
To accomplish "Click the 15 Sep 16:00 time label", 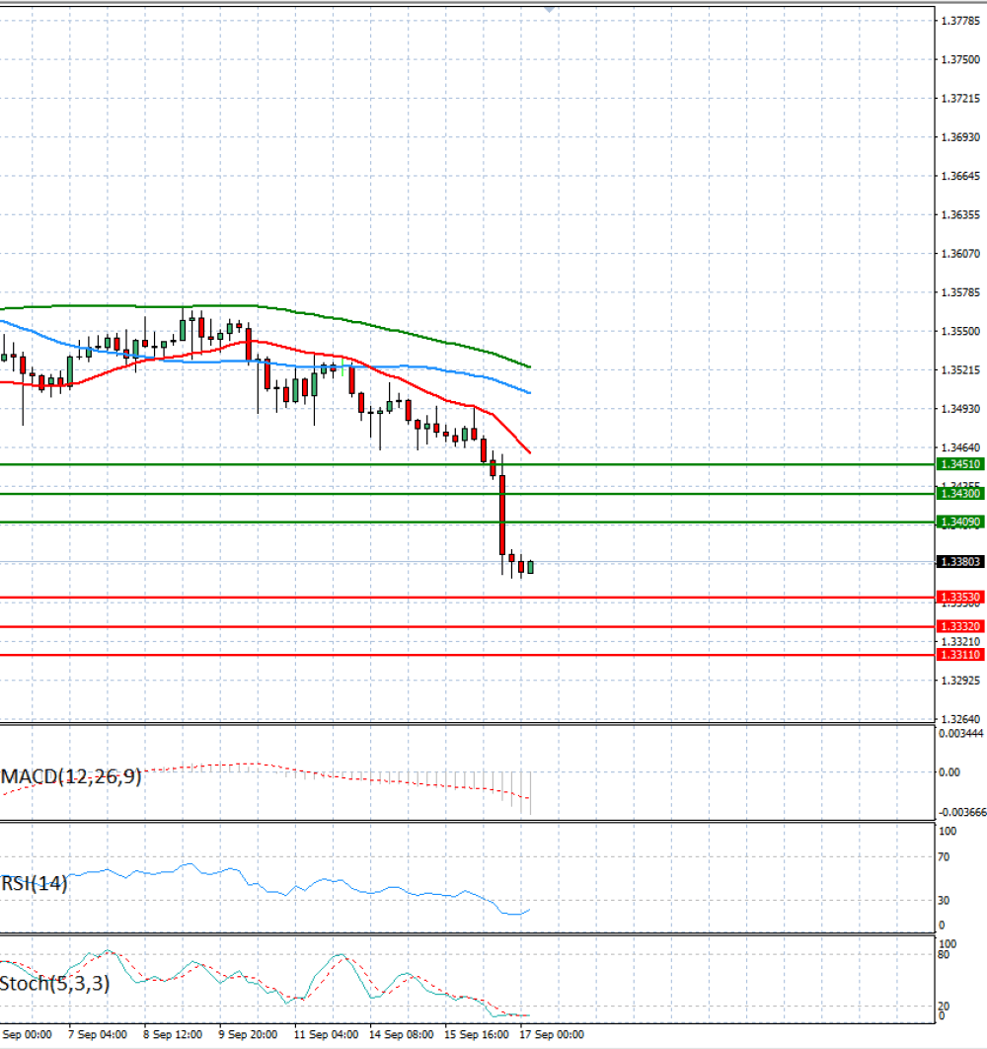I will pos(477,1034).
